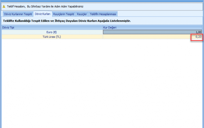Click the bold currency rates description text
204x128 pixels.
(x=67, y=21)
